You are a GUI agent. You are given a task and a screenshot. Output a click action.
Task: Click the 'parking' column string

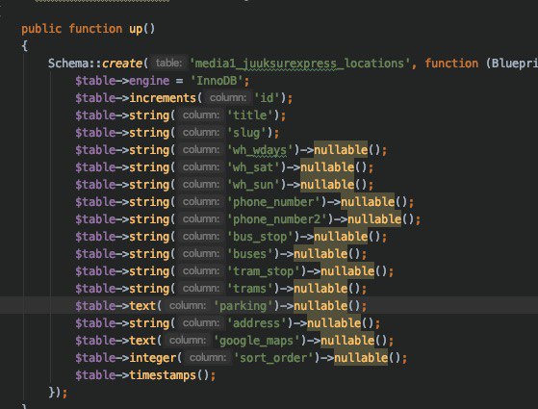coord(243,306)
